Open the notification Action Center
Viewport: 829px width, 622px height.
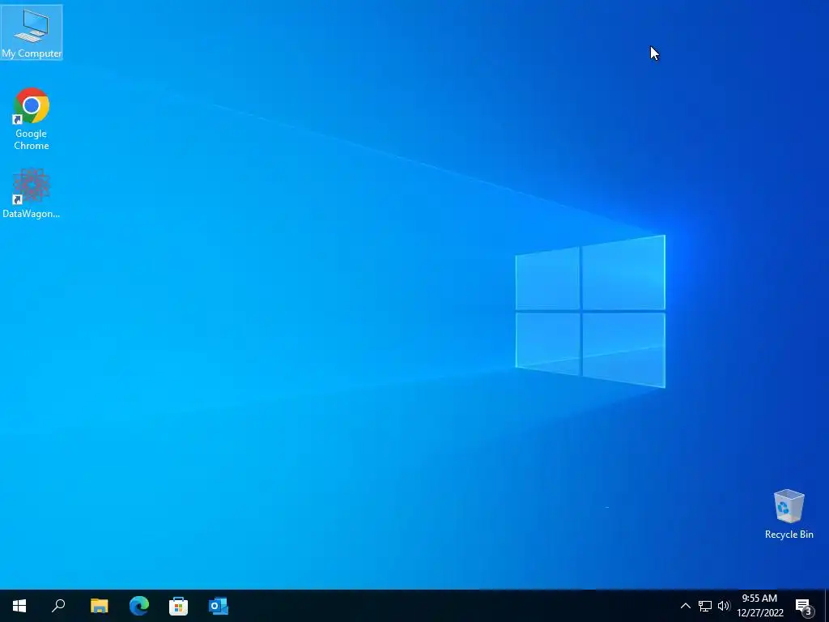[804, 606]
